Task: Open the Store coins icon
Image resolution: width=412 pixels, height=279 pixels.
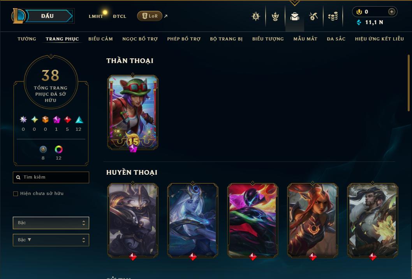Action: pos(333,16)
